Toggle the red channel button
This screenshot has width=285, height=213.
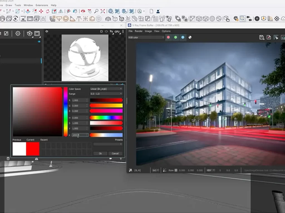(x=168, y=37)
